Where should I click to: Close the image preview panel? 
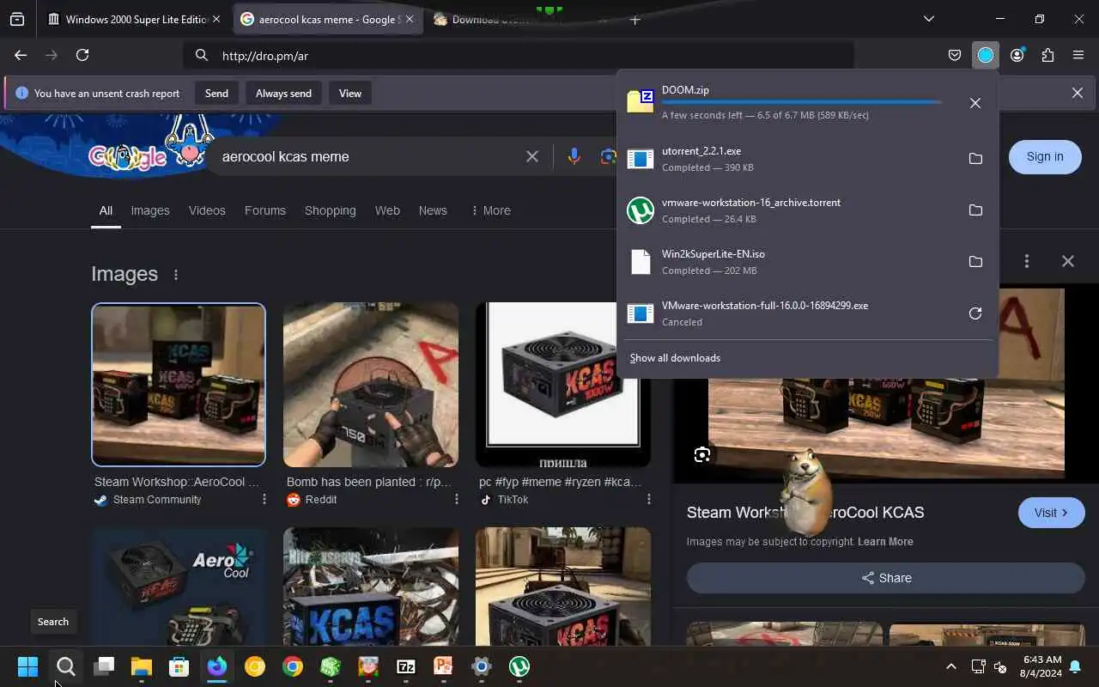point(1068,261)
